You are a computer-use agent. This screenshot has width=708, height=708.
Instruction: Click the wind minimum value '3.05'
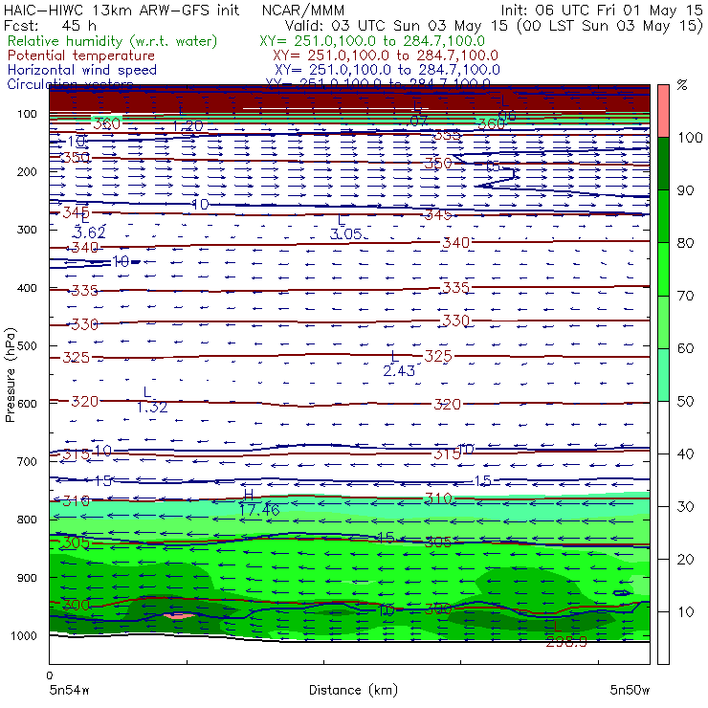346,233
